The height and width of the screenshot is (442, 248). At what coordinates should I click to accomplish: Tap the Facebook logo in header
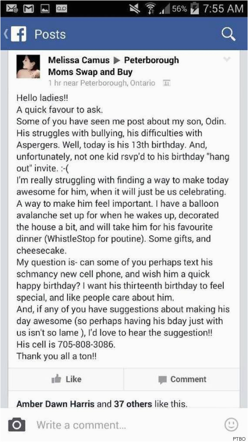(x=19, y=34)
